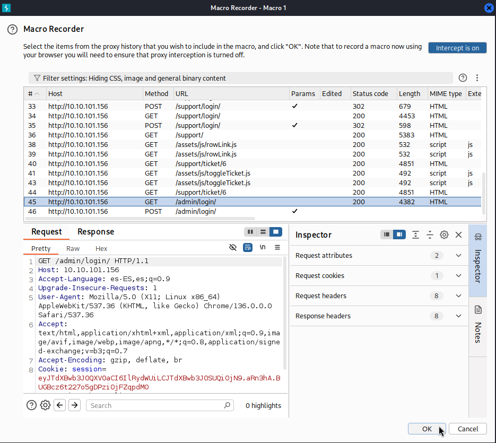Viewport: 496px width, 443px height.
Task: Click the editor Search input field
Action: click(x=160, y=405)
